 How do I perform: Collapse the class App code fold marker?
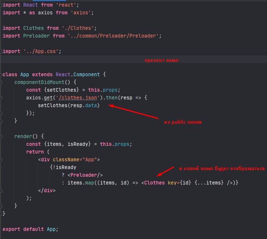coord(1,74)
